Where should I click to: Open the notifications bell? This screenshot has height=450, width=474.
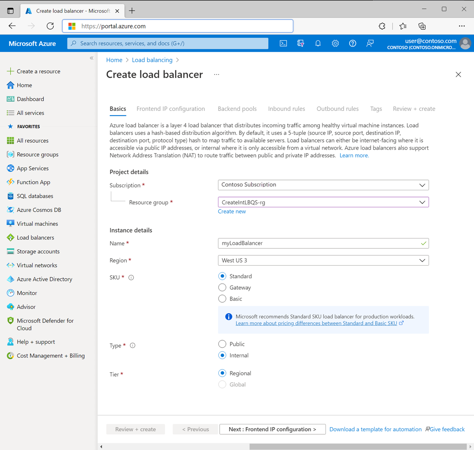point(318,43)
